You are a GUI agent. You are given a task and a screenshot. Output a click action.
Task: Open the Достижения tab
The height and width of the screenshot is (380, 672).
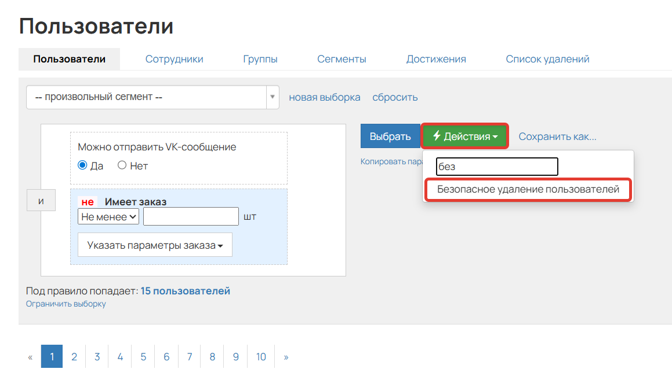click(436, 58)
